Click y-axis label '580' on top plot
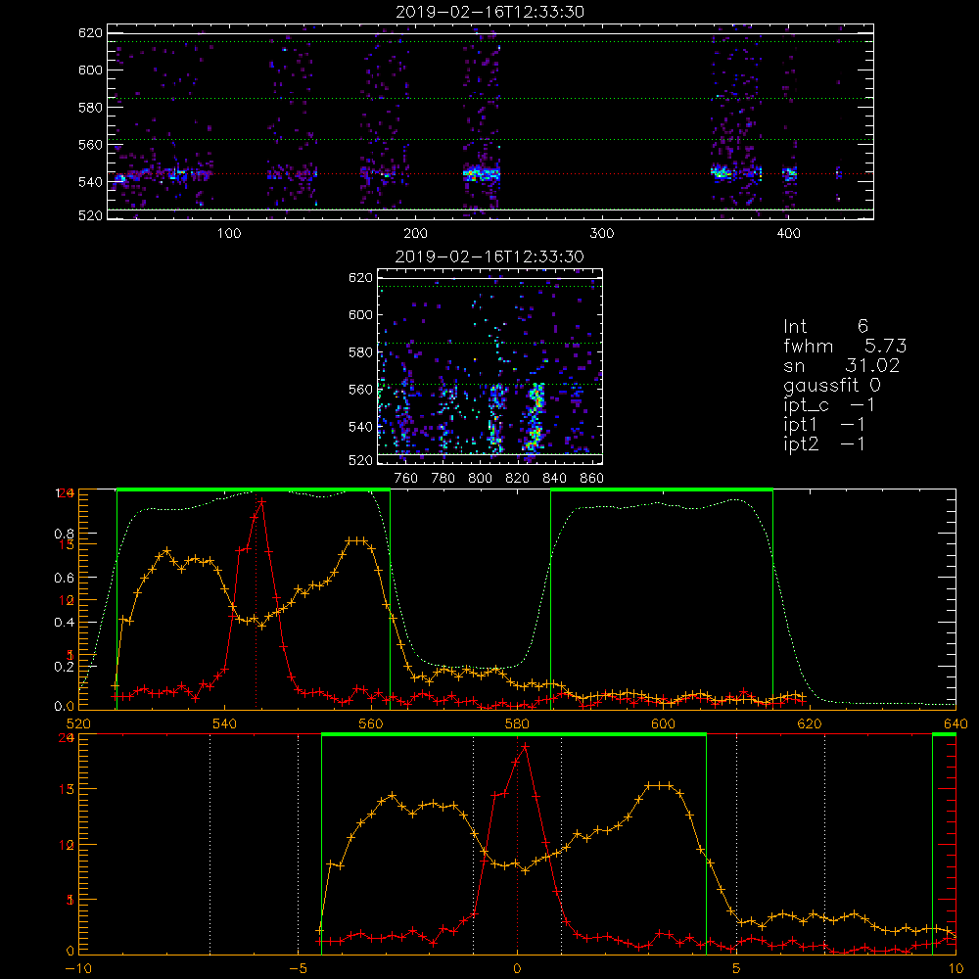Viewport: 979px width, 979px height. (x=90, y=108)
